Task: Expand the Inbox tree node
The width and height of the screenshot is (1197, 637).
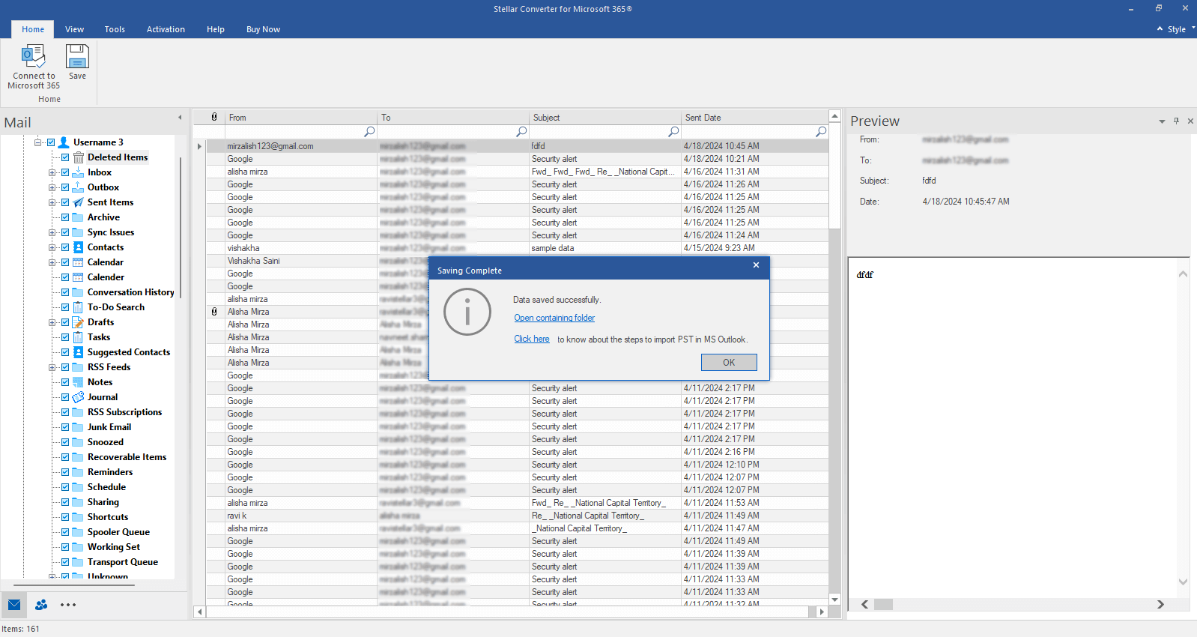Action: click(x=52, y=172)
